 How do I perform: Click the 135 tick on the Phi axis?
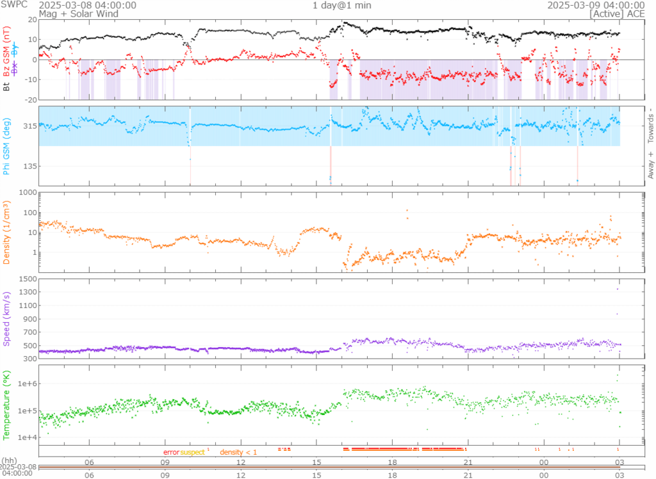point(31,166)
